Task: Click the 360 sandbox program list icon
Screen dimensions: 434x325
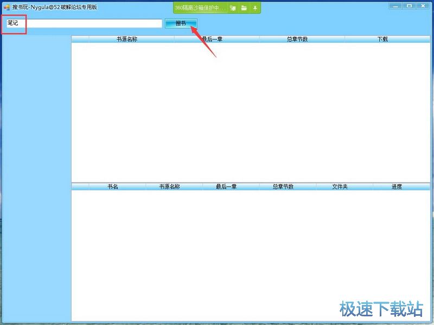Action: click(233, 8)
